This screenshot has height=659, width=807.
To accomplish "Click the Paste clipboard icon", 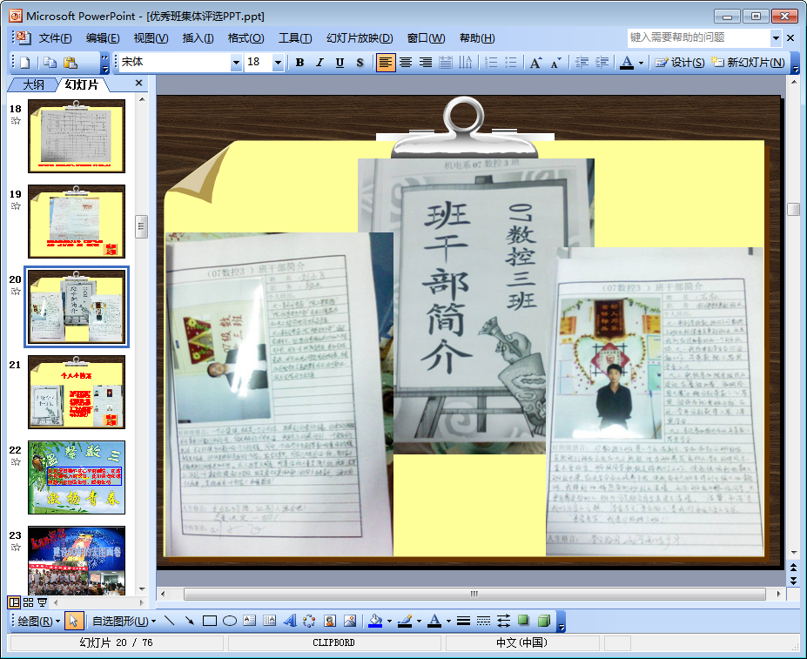I will [70, 63].
